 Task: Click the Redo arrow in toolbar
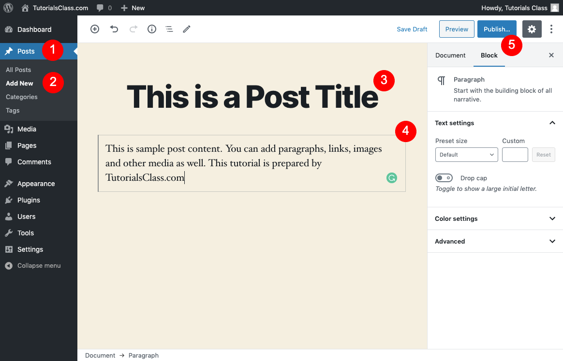click(x=133, y=29)
